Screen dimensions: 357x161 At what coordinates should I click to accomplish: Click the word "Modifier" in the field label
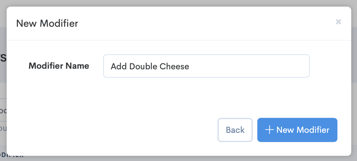click(x=46, y=66)
